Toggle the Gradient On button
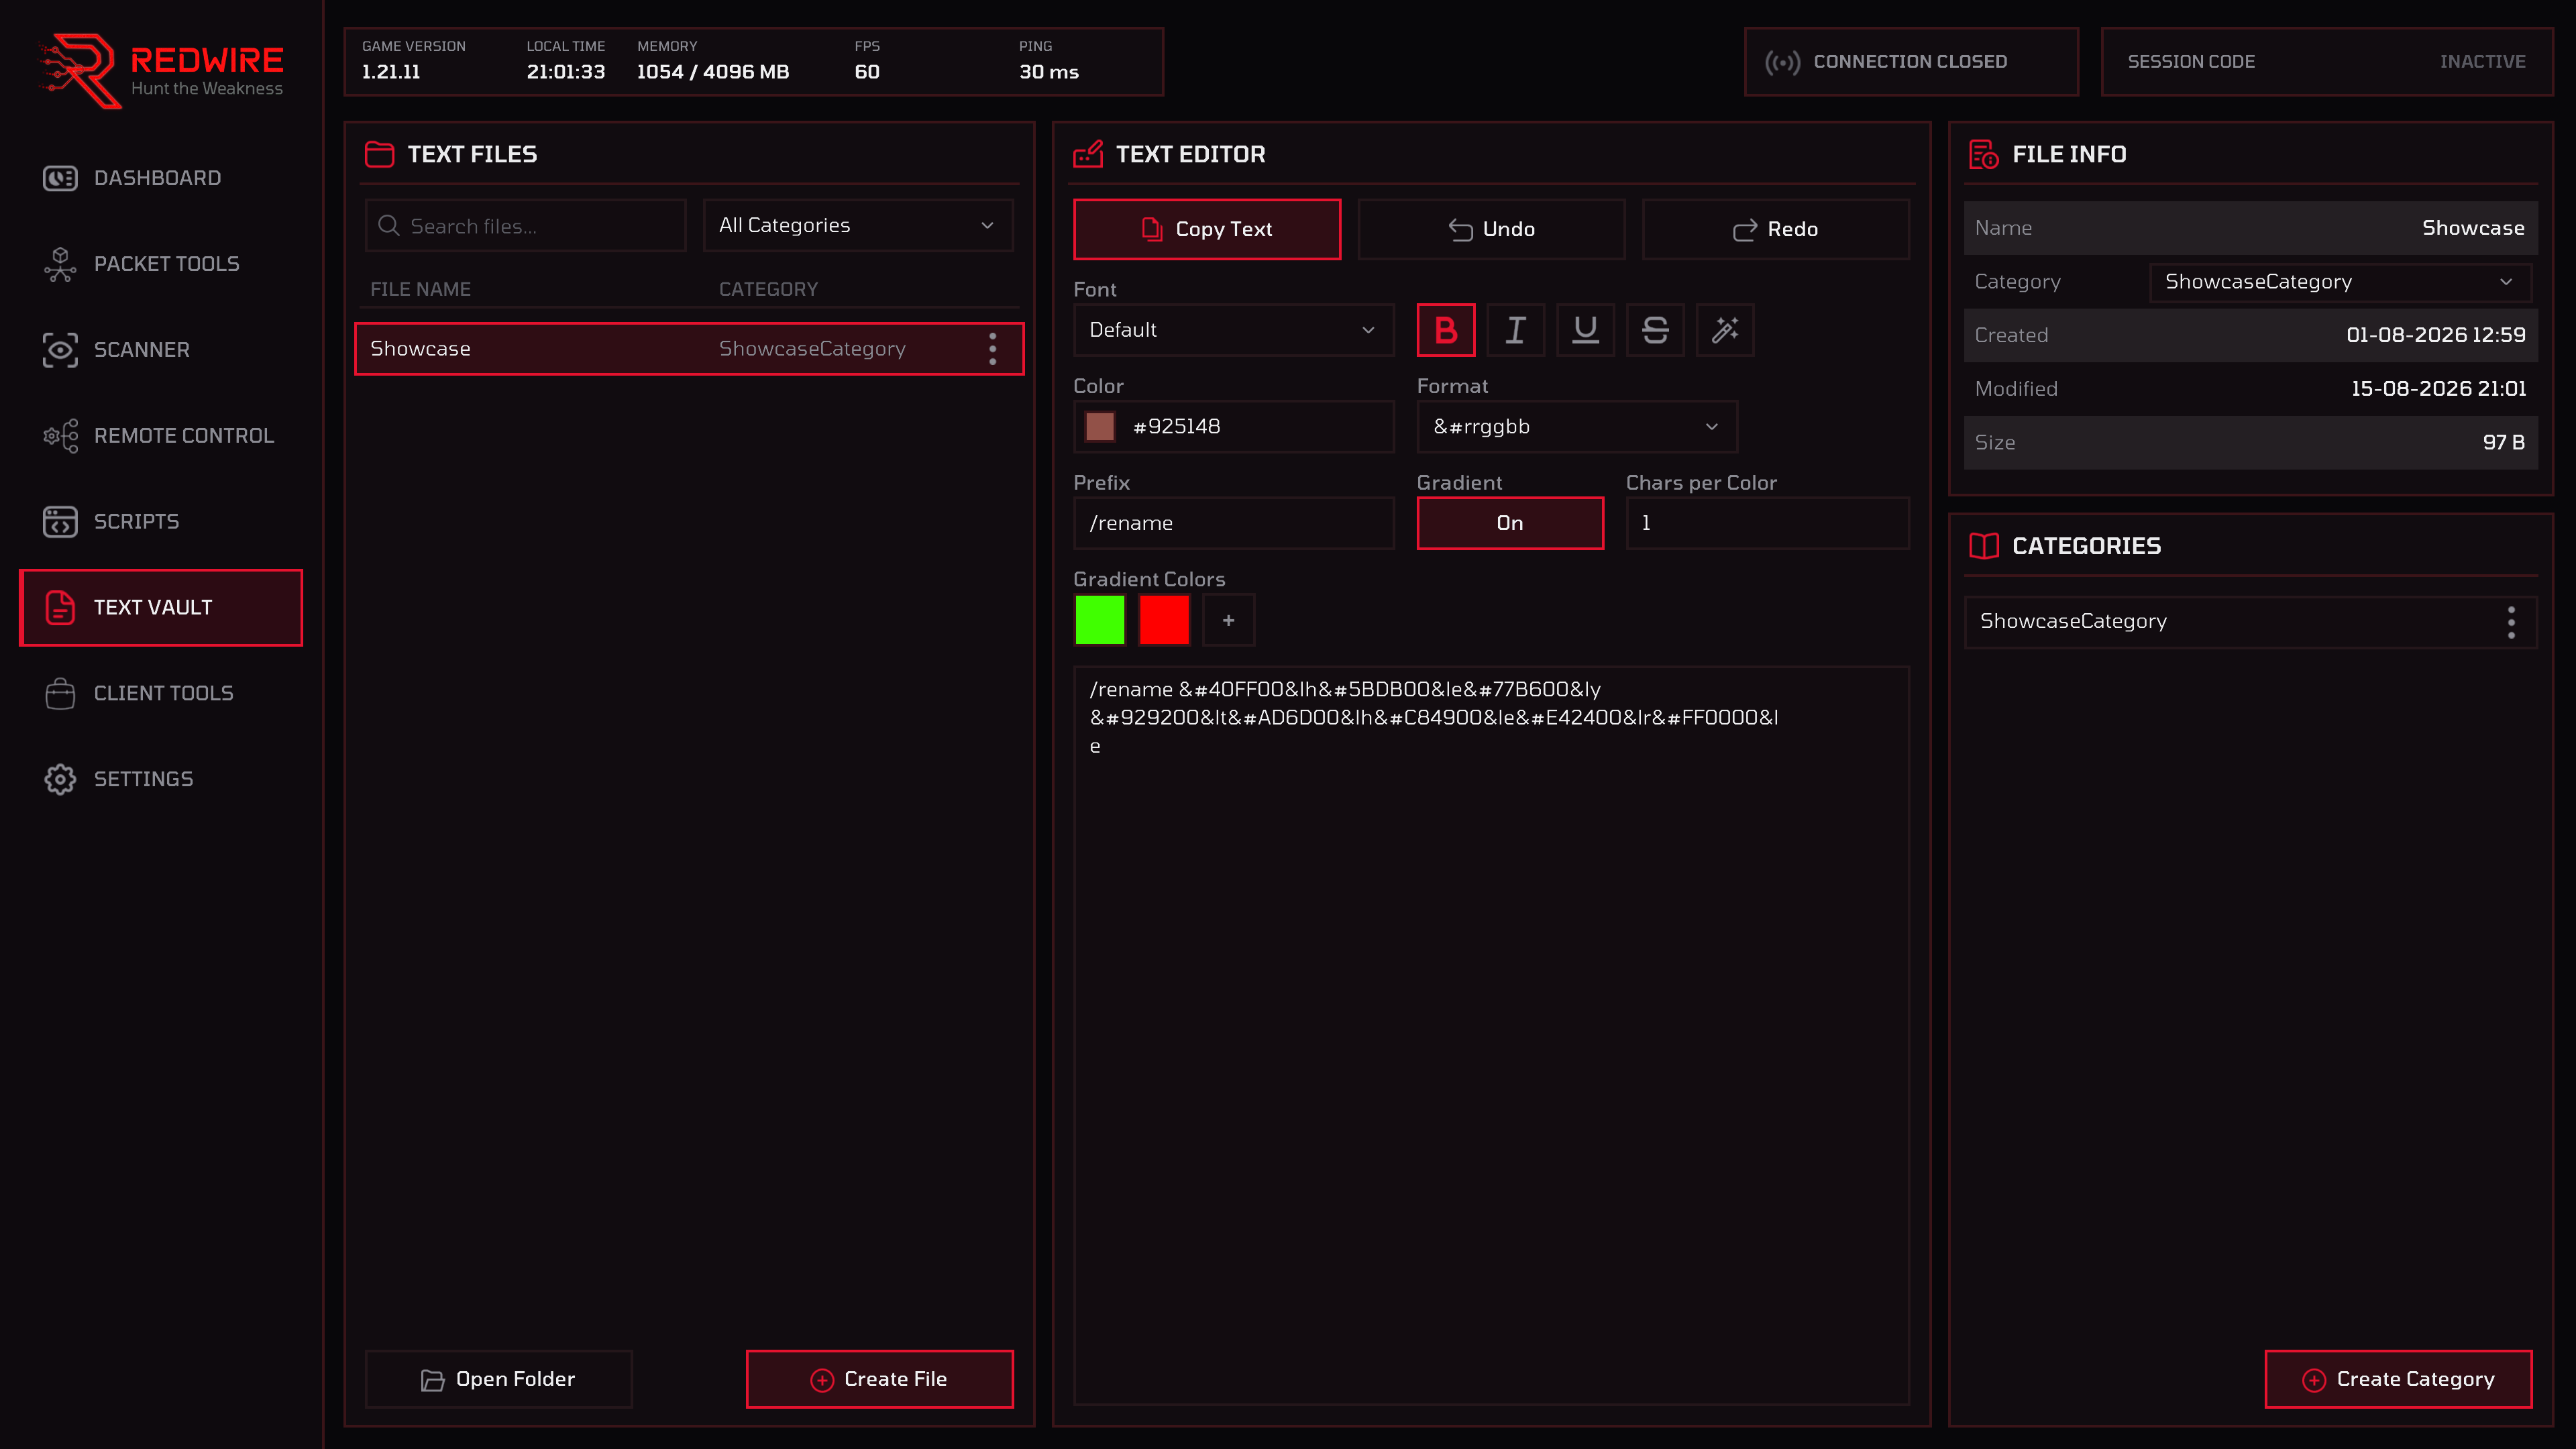The width and height of the screenshot is (2576, 1449). pos(1510,523)
